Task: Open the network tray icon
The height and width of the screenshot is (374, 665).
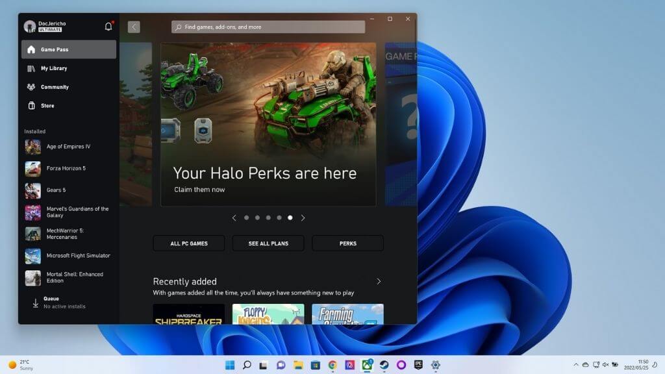Action: click(x=596, y=365)
